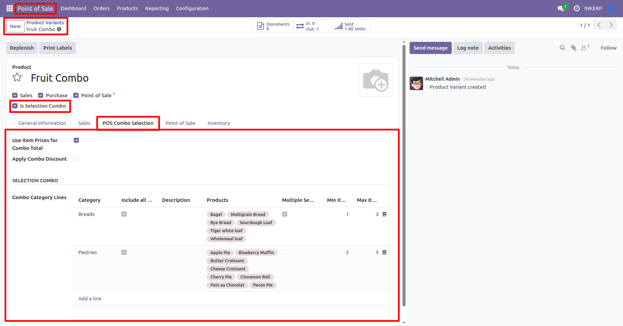Screen dimensions: 623x326
Task: Switch to the Inventory tab
Action: click(219, 123)
